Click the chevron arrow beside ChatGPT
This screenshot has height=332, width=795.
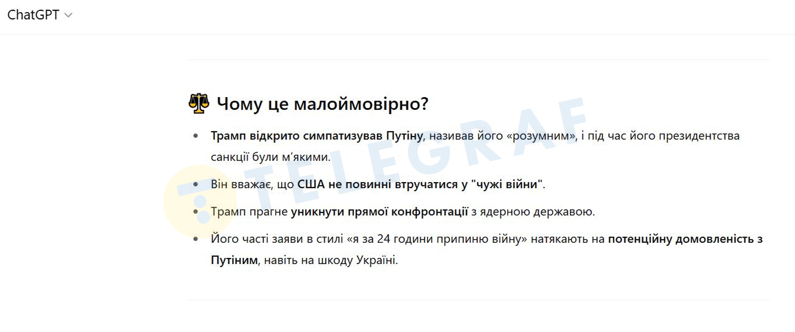(x=68, y=16)
